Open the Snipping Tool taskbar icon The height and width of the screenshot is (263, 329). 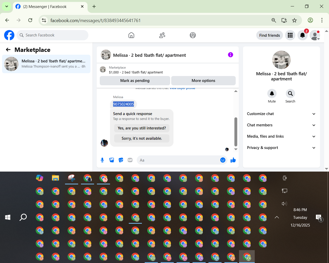71,178
